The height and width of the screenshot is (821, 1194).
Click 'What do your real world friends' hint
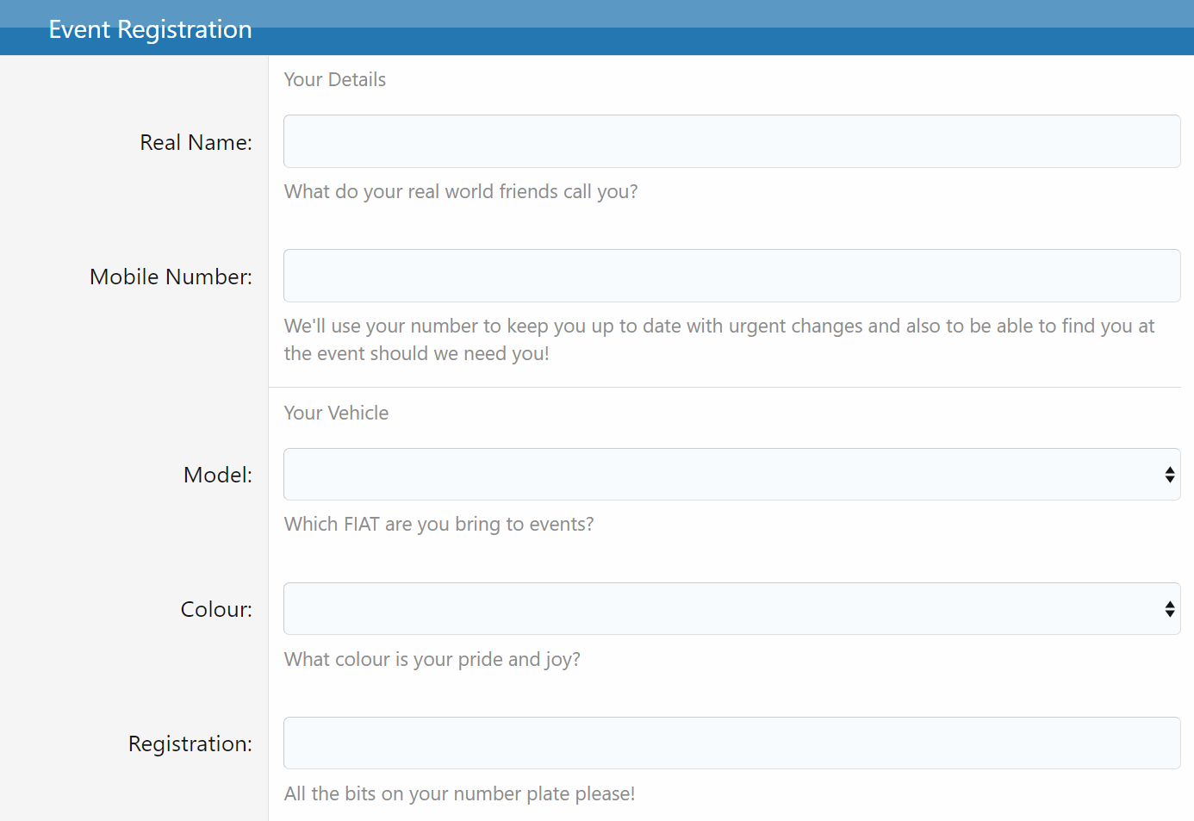461,191
